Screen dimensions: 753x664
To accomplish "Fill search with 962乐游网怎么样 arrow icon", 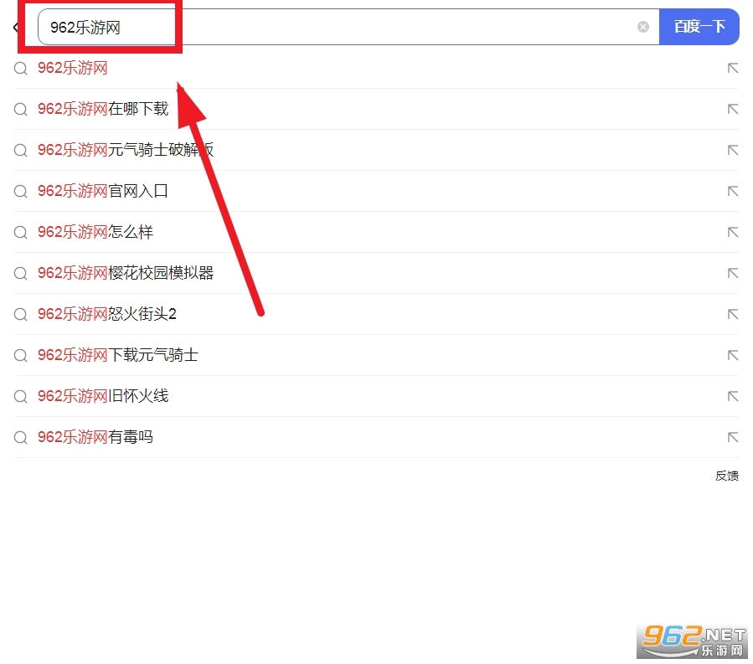I will [x=733, y=233].
